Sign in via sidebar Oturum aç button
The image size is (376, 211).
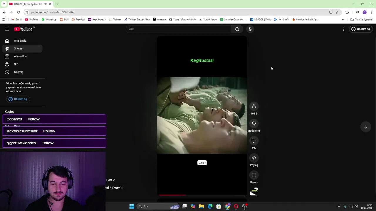coord(18,99)
